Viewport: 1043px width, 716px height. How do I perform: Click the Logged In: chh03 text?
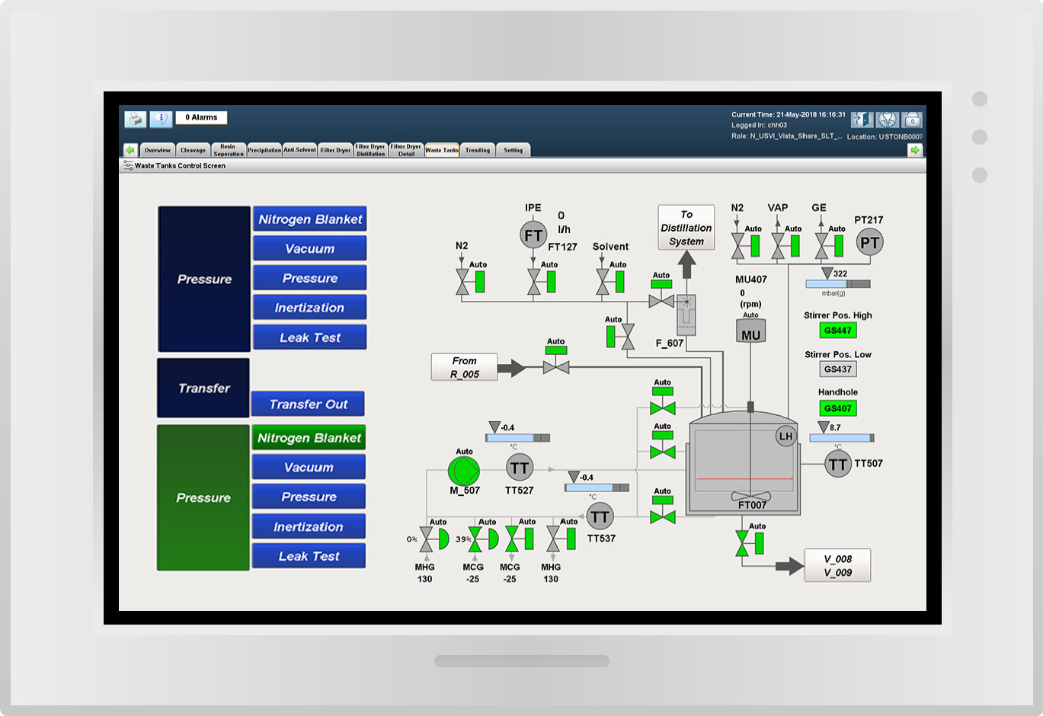tap(759, 126)
